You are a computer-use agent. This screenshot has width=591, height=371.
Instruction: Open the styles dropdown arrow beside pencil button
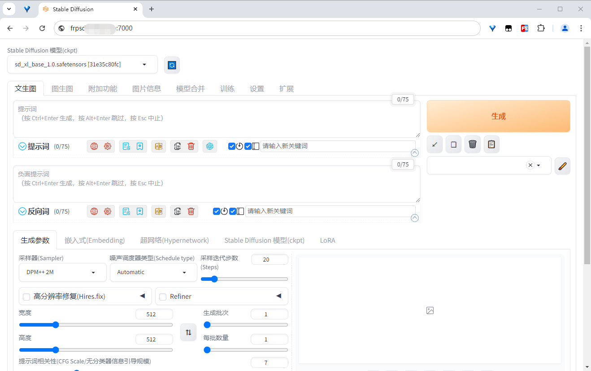[539, 166]
